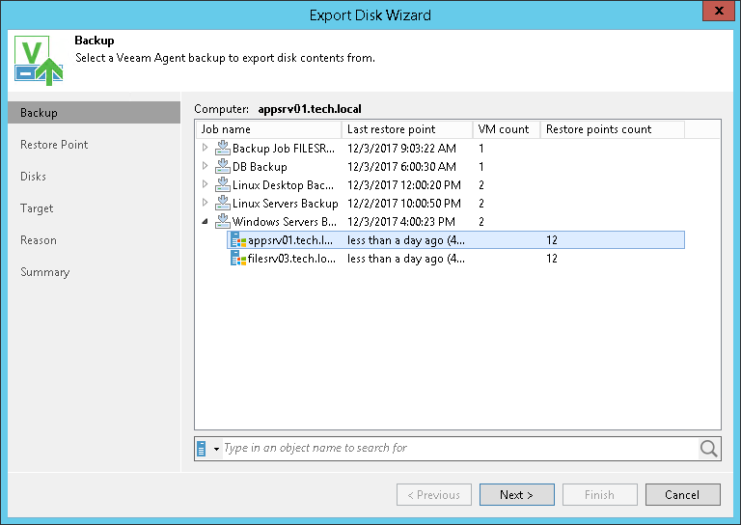Click the Veeam export wizard logo

(39, 60)
